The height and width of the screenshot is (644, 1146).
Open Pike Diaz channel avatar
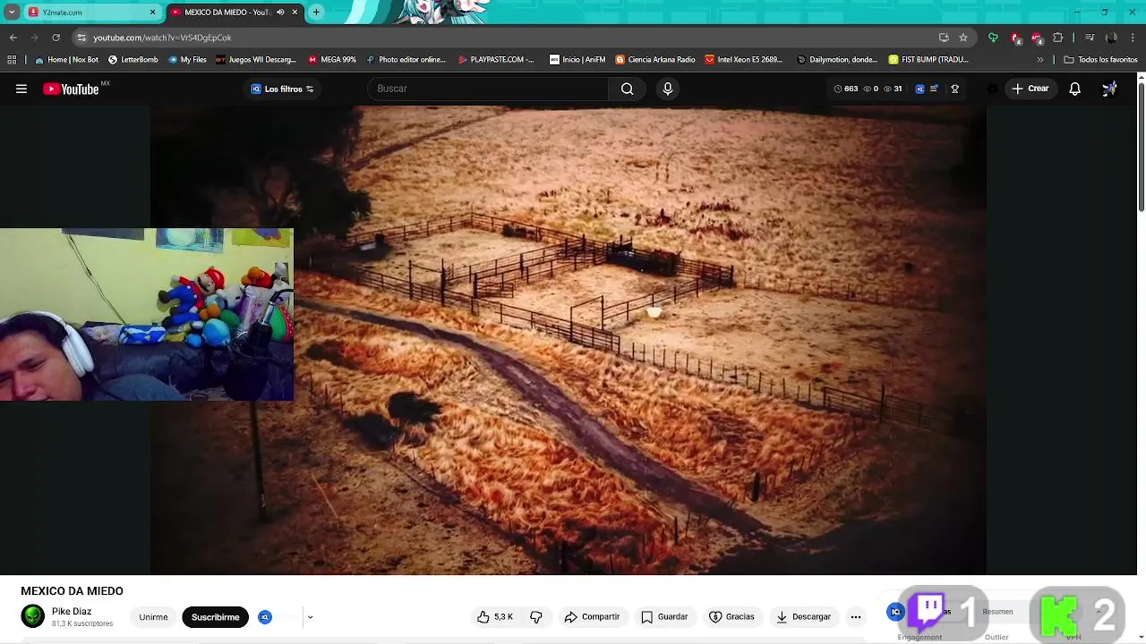[32, 616]
